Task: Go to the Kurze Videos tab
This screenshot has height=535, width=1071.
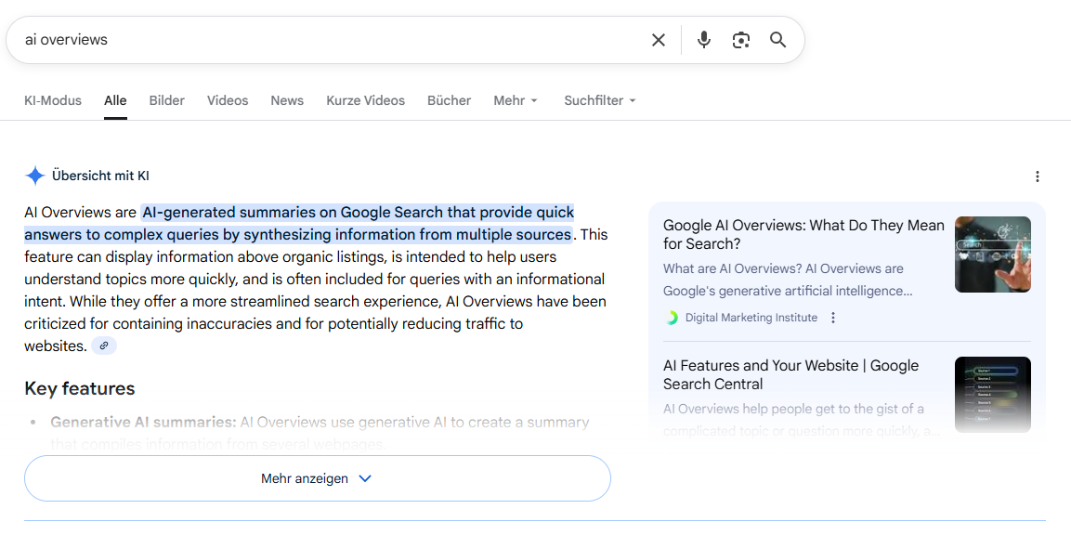Action: 365,100
